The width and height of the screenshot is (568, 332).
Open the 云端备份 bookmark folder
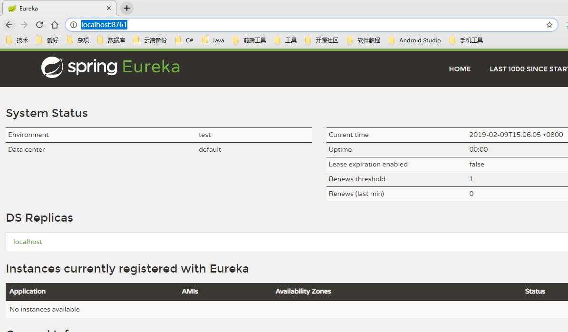tap(150, 40)
